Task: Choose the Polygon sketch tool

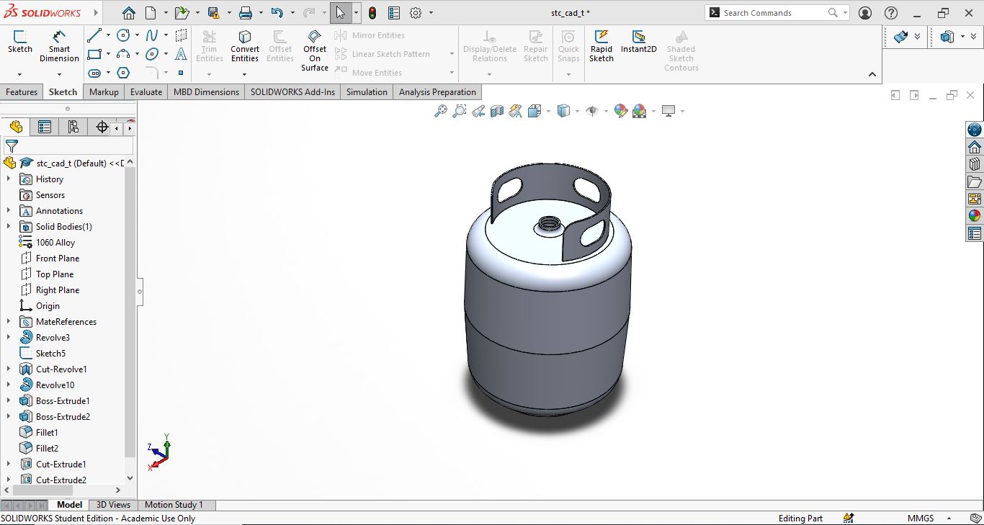Action: pyautogui.click(x=123, y=73)
